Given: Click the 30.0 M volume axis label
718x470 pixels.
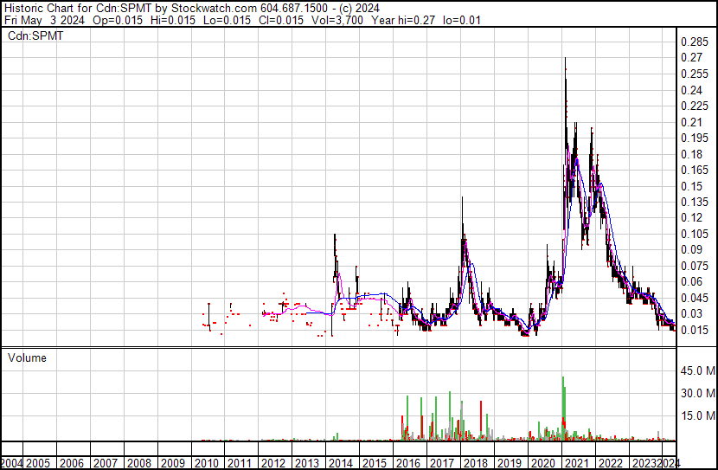Looking at the screenshot, I should [698, 393].
